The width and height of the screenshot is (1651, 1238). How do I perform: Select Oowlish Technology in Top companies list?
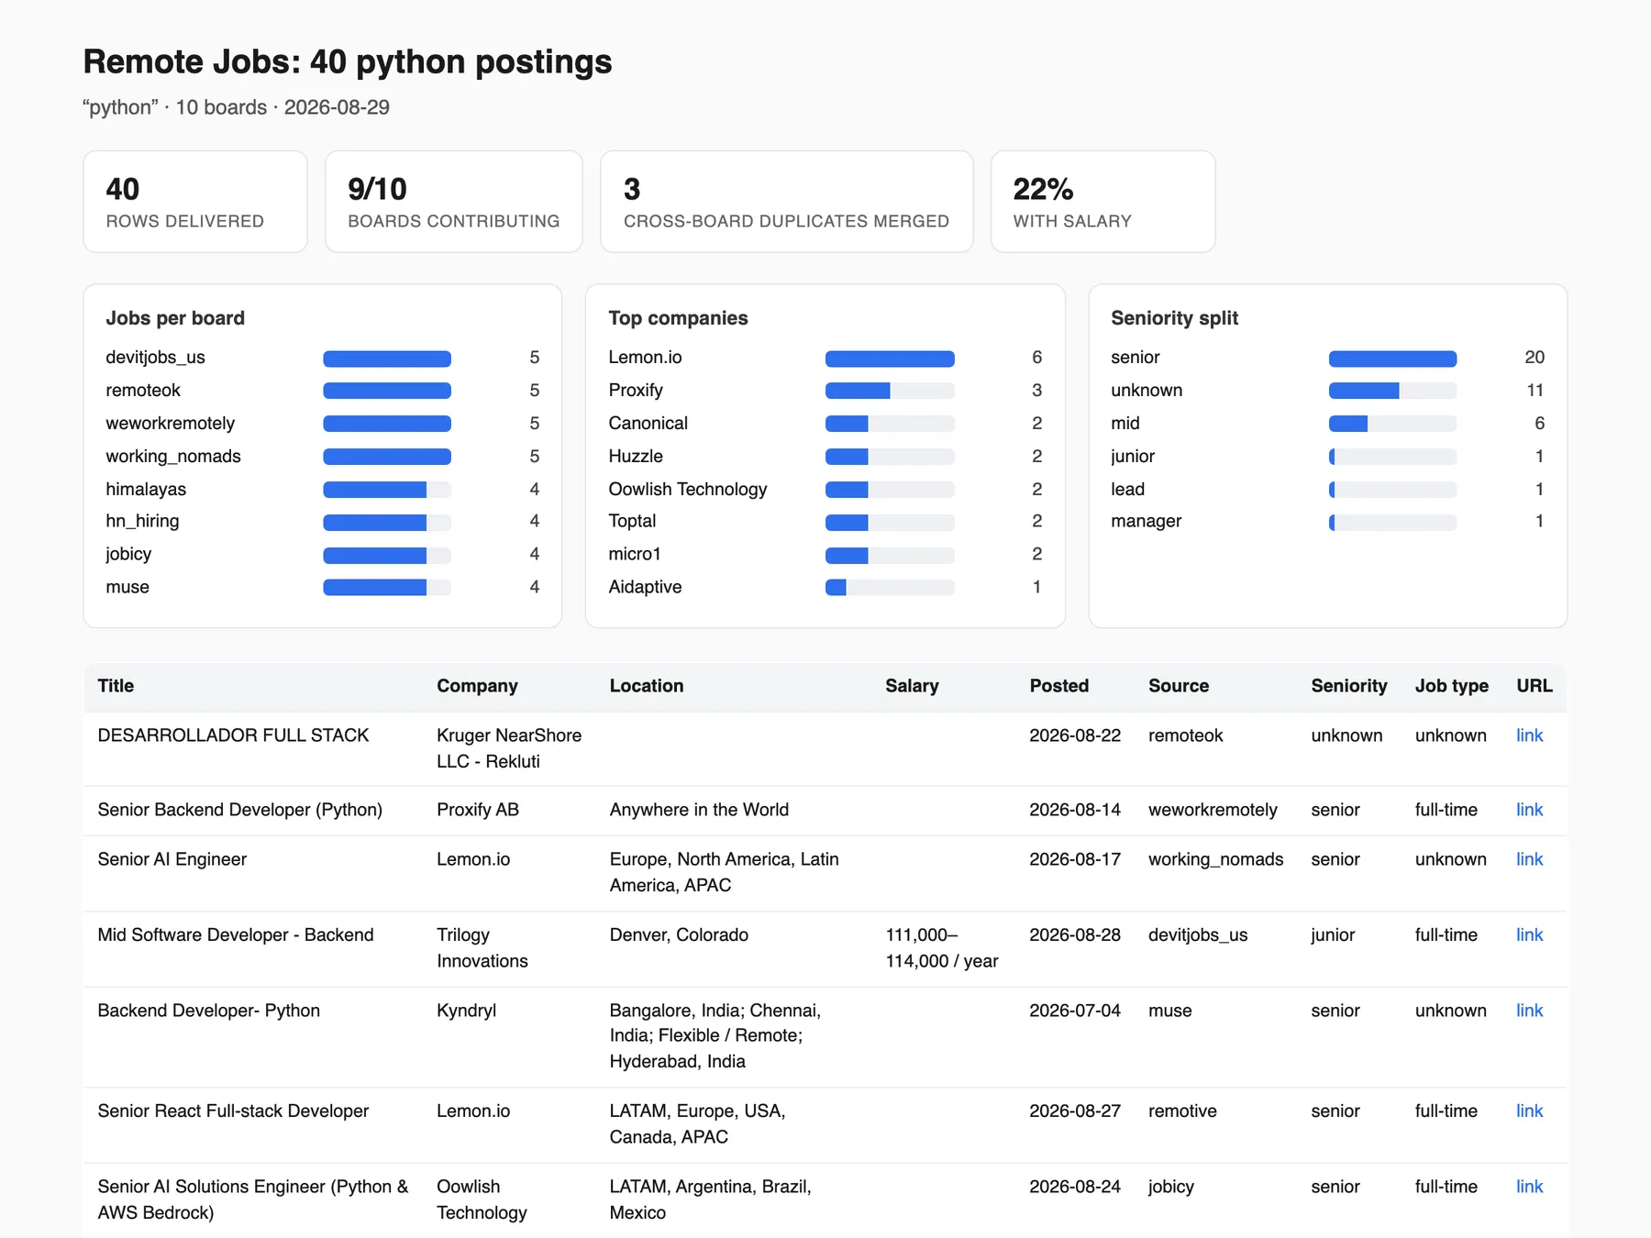tap(688, 489)
